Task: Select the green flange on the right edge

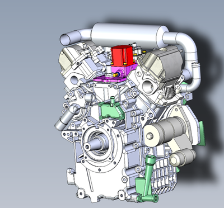Action: 202,133
